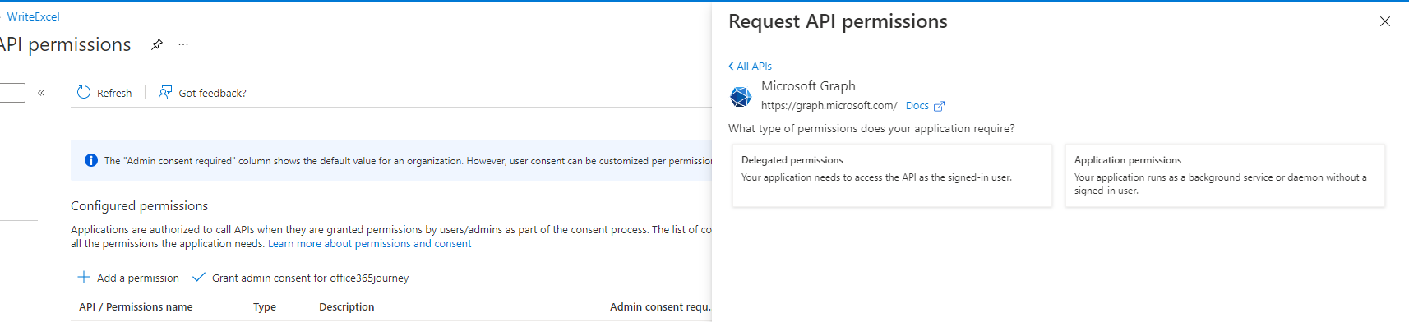Go back to All APIs
Screen dimensions: 1409x322
point(751,66)
